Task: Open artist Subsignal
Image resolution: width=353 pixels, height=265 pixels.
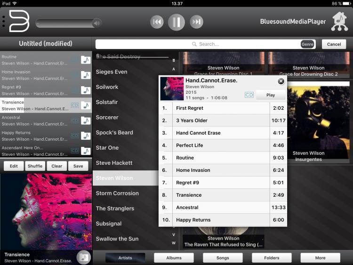Action: pos(109,224)
